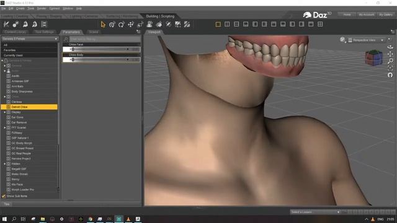Open File Explorer from the taskbar
Image resolution: width=397 pixels, height=223 pixels.
point(43,219)
